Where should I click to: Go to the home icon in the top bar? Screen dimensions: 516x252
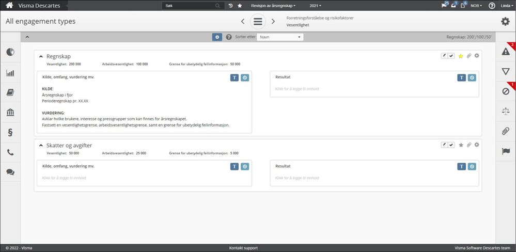click(x=9, y=5)
